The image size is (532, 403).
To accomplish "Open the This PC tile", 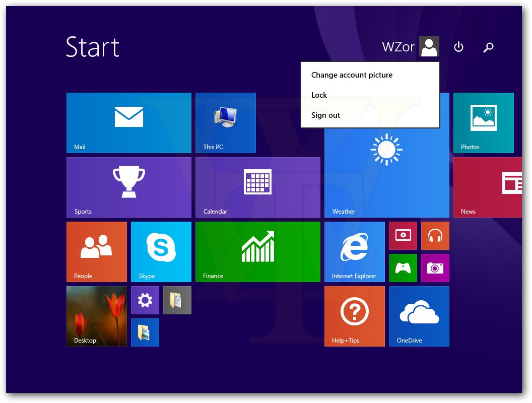I will pyautogui.click(x=226, y=123).
